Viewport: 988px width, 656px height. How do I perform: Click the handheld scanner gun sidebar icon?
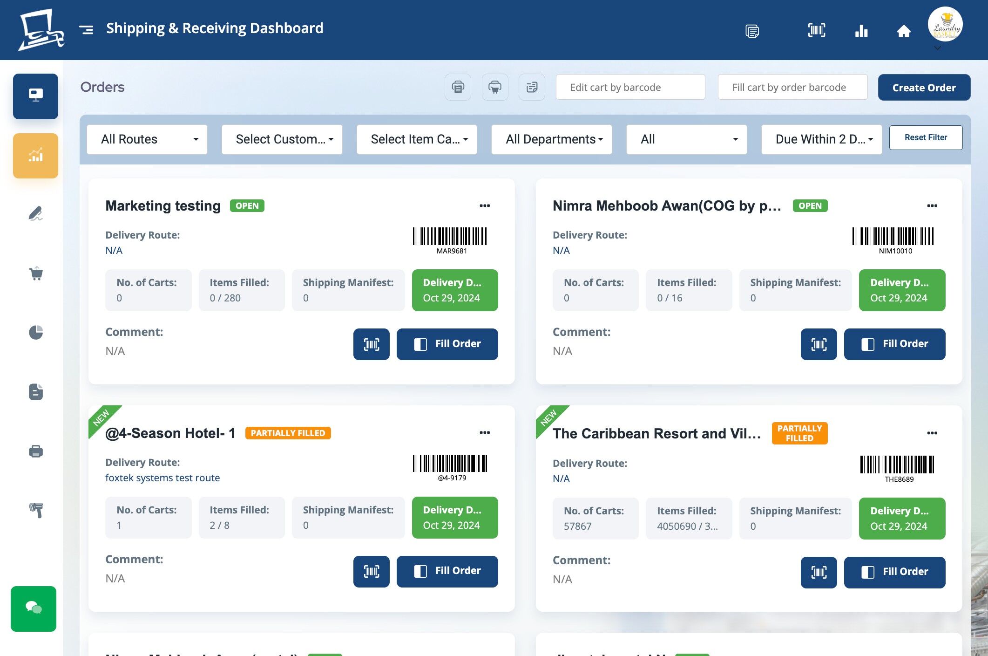point(36,510)
